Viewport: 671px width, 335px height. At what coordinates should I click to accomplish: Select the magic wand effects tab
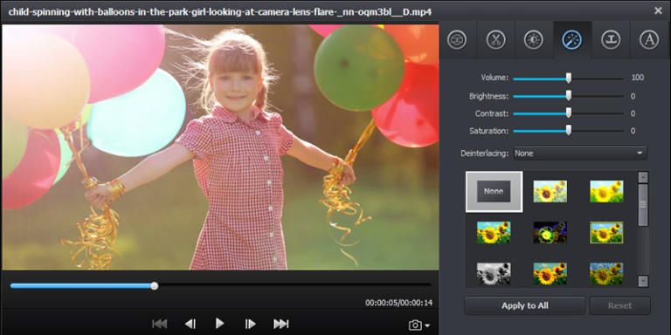click(x=572, y=40)
